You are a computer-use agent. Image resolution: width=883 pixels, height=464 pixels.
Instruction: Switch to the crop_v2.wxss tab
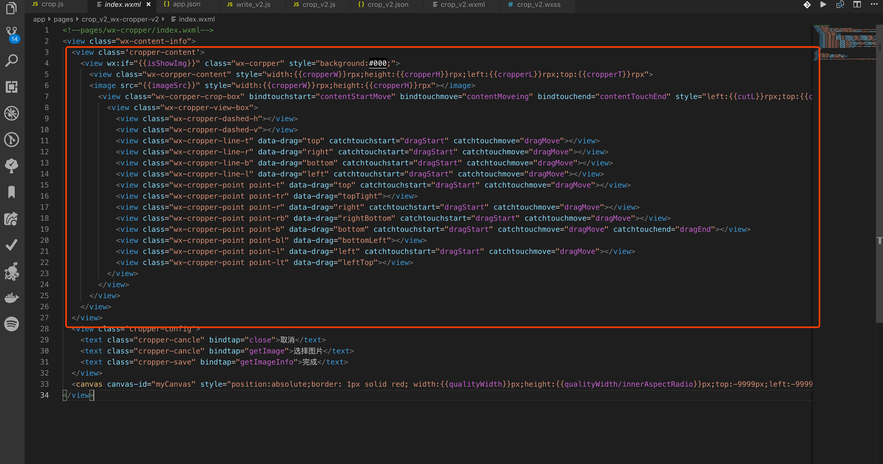tap(538, 4)
